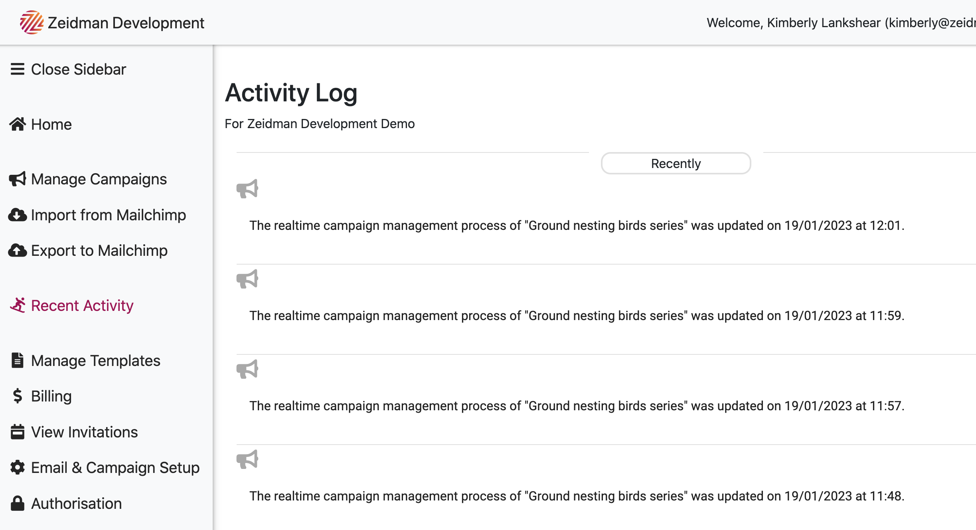This screenshot has width=976, height=530.
Task: Click the hamburger icon beside Close Sidebar
Action: 18,69
